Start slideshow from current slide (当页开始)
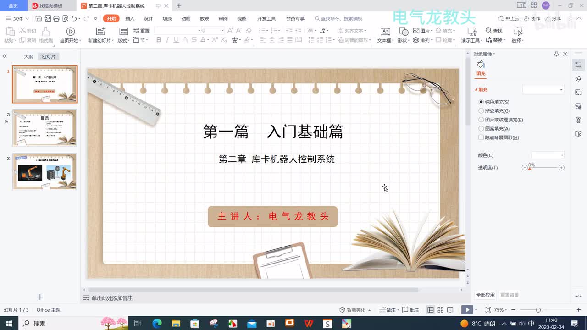 [71, 35]
